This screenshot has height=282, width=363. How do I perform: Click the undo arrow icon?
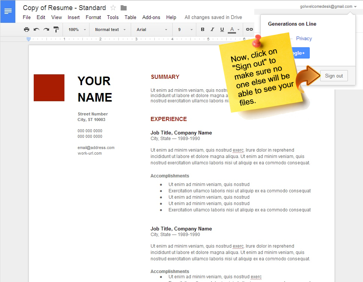36,30
